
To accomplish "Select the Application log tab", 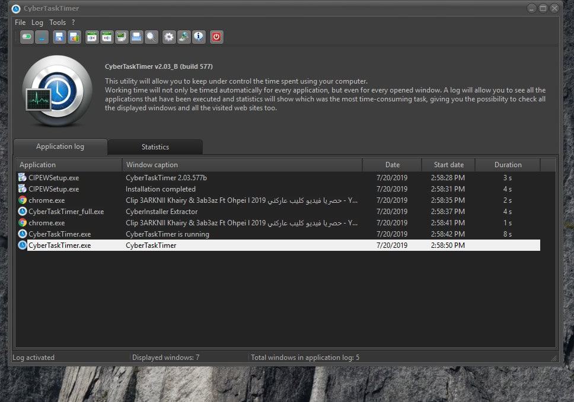I will coord(60,146).
